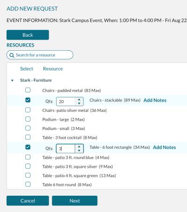Image resolution: width=187 pixels, height=212 pixels.
Task: Increase 6 foot rectangle table quantity up arrow
Action: coord(79,146)
